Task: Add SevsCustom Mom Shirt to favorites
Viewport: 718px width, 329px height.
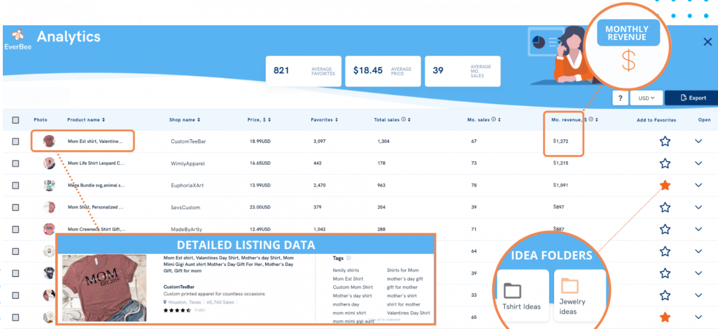Action: click(665, 207)
